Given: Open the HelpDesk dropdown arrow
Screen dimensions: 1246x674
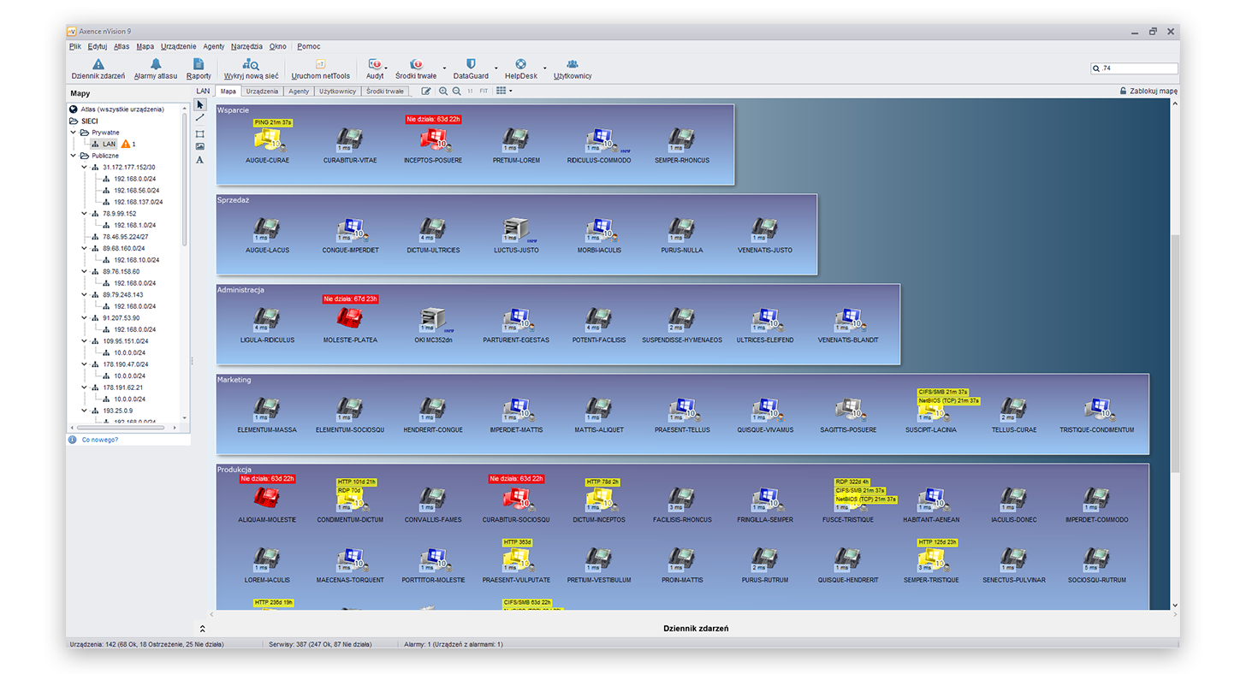Looking at the screenshot, I should tap(544, 68).
